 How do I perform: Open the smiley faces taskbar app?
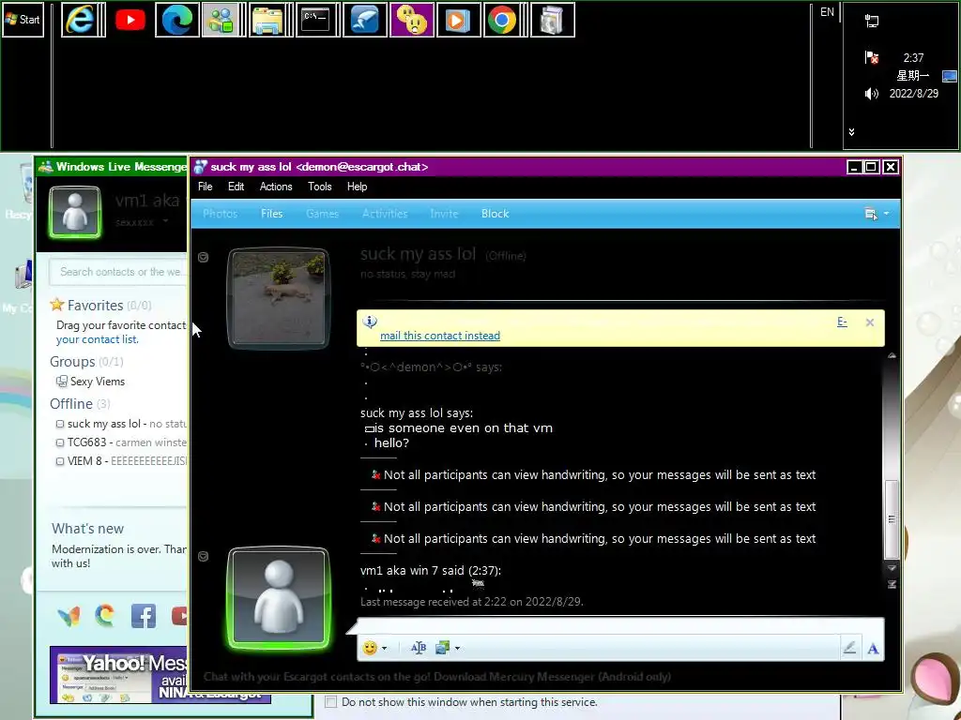[412, 20]
